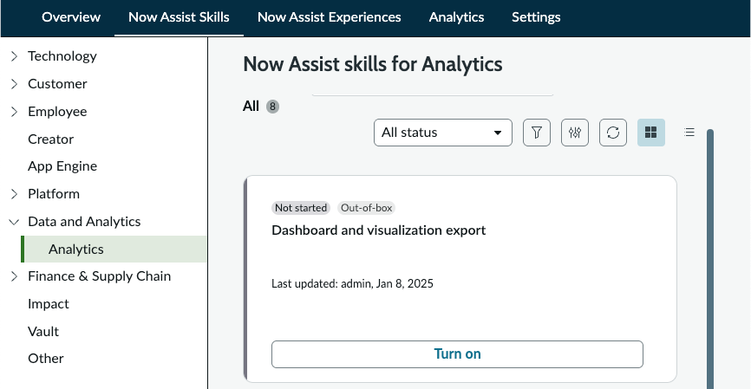Viewport: 751px width, 389px height.
Task: Select Analytics under Data and Analytics
Action: pyautogui.click(x=114, y=250)
